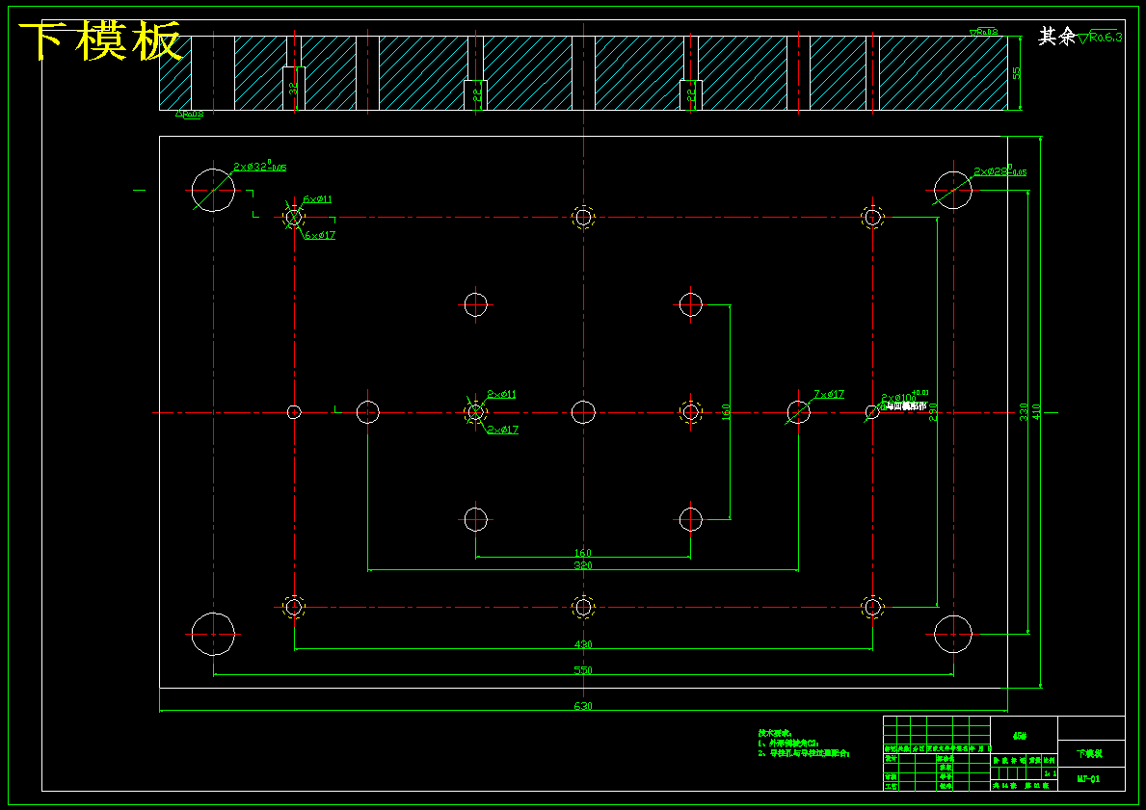Select the 其余 surface finish note
The height and width of the screenshot is (810, 1146).
1056,37
